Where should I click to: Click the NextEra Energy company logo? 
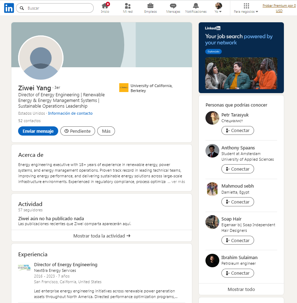(x=24, y=268)
